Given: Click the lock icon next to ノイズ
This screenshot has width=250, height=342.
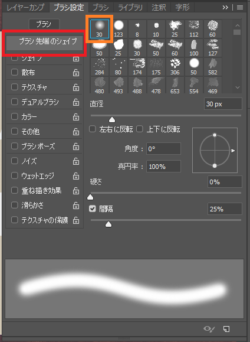Looking at the screenshot, I should point(76,161).
